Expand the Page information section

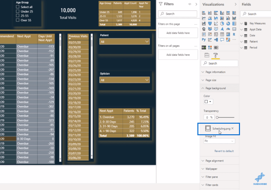(219, 72)
